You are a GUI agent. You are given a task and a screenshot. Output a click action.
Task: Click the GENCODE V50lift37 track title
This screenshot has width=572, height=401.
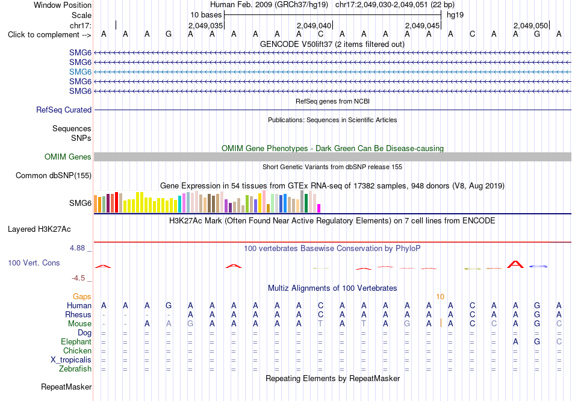(x=332, y=45)
